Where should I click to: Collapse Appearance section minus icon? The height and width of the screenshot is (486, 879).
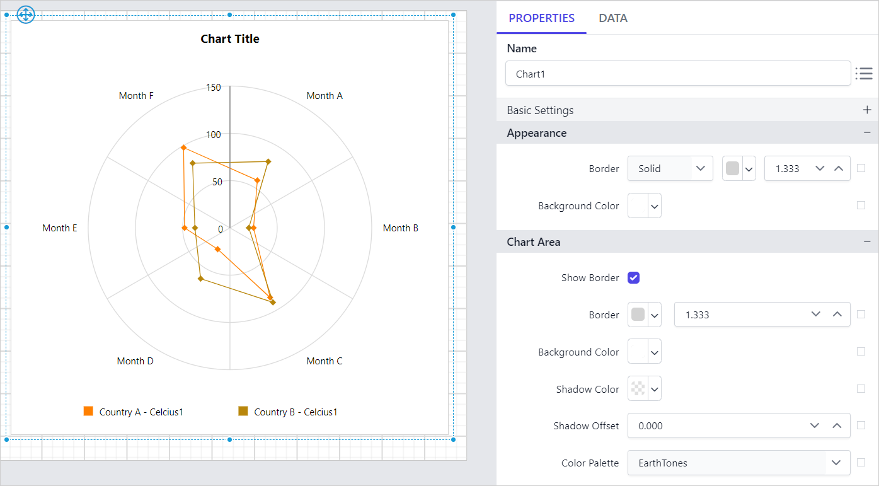point(867,132)
